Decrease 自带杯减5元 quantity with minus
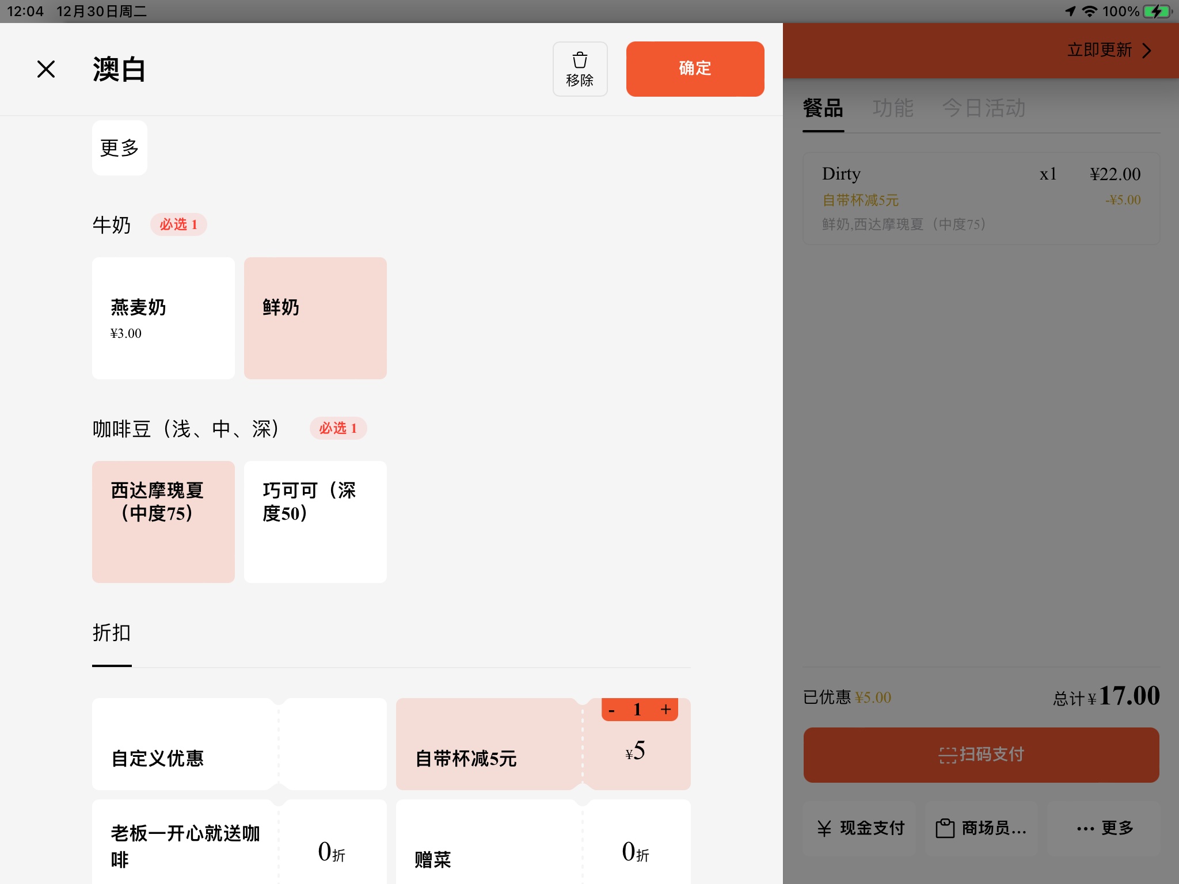The height and width of the screenshot is (884, 1179). point(611,710)
